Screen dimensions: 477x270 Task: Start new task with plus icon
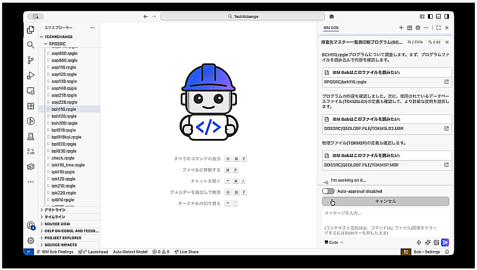click(x=401, y=27)
